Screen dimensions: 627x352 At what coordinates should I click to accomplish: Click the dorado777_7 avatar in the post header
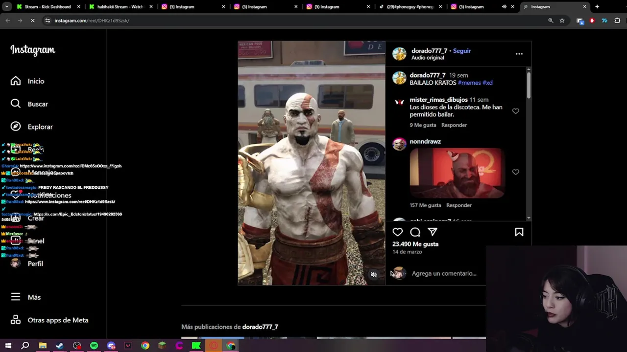[399, 54]
